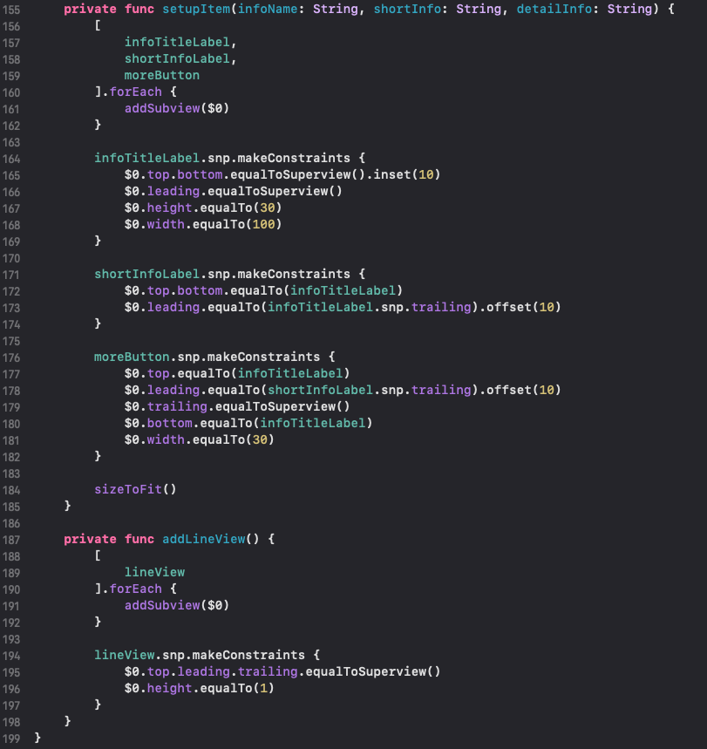The height and width of the screenshot is (749, 707).
Task: Click leading on line 166
Action: 173,191
